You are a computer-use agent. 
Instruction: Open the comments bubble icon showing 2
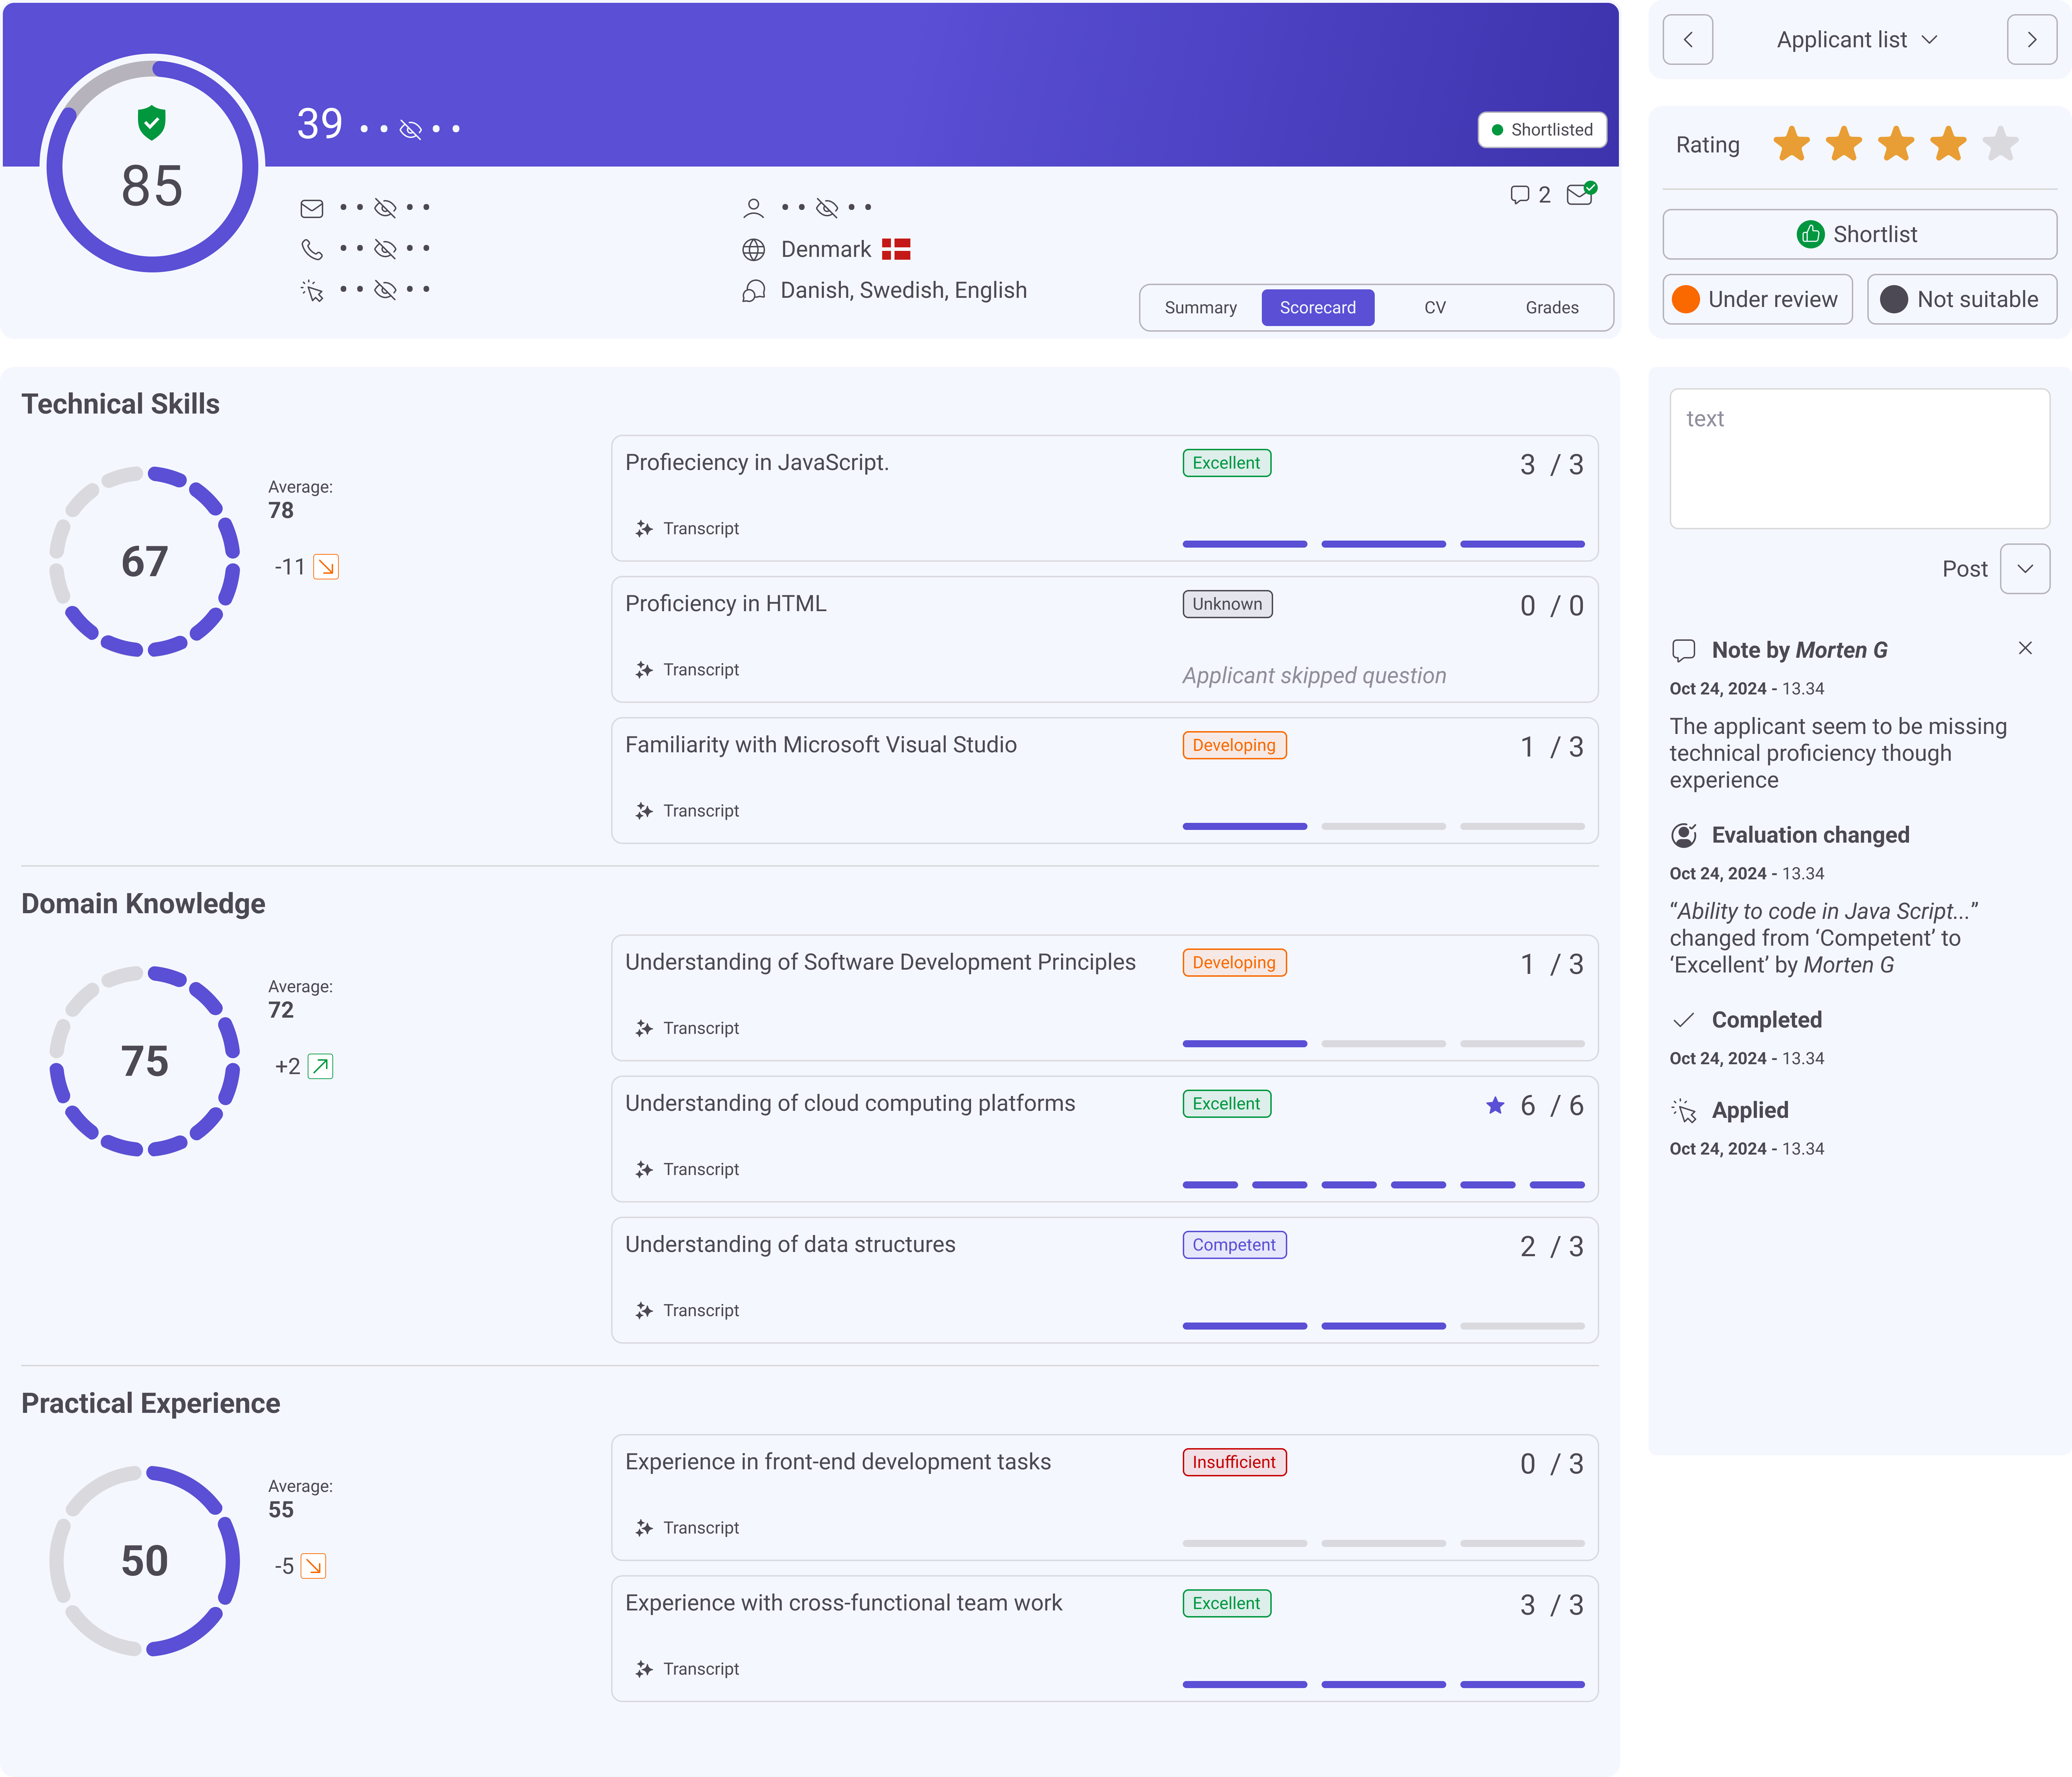[x=1520, y=195]
